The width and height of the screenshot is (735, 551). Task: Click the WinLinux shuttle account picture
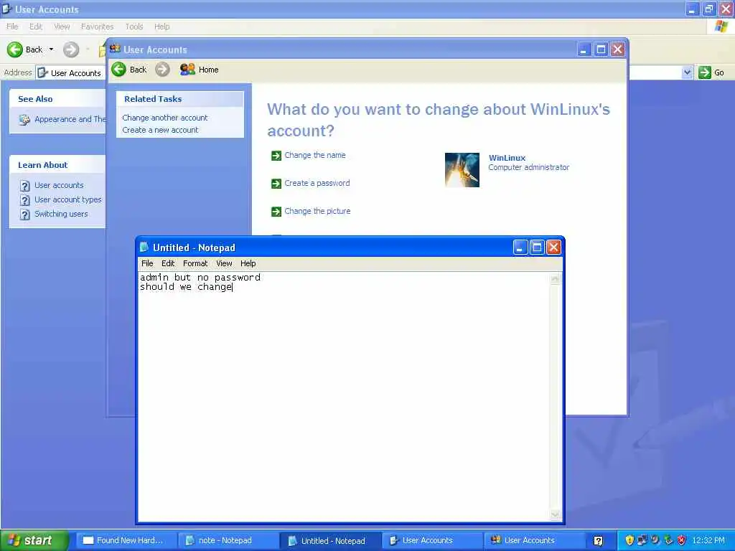pos(462,169)
